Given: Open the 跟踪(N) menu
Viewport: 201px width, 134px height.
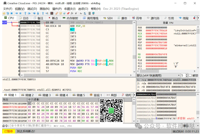Looking at the screenshot, I should [x=45, y=9].
